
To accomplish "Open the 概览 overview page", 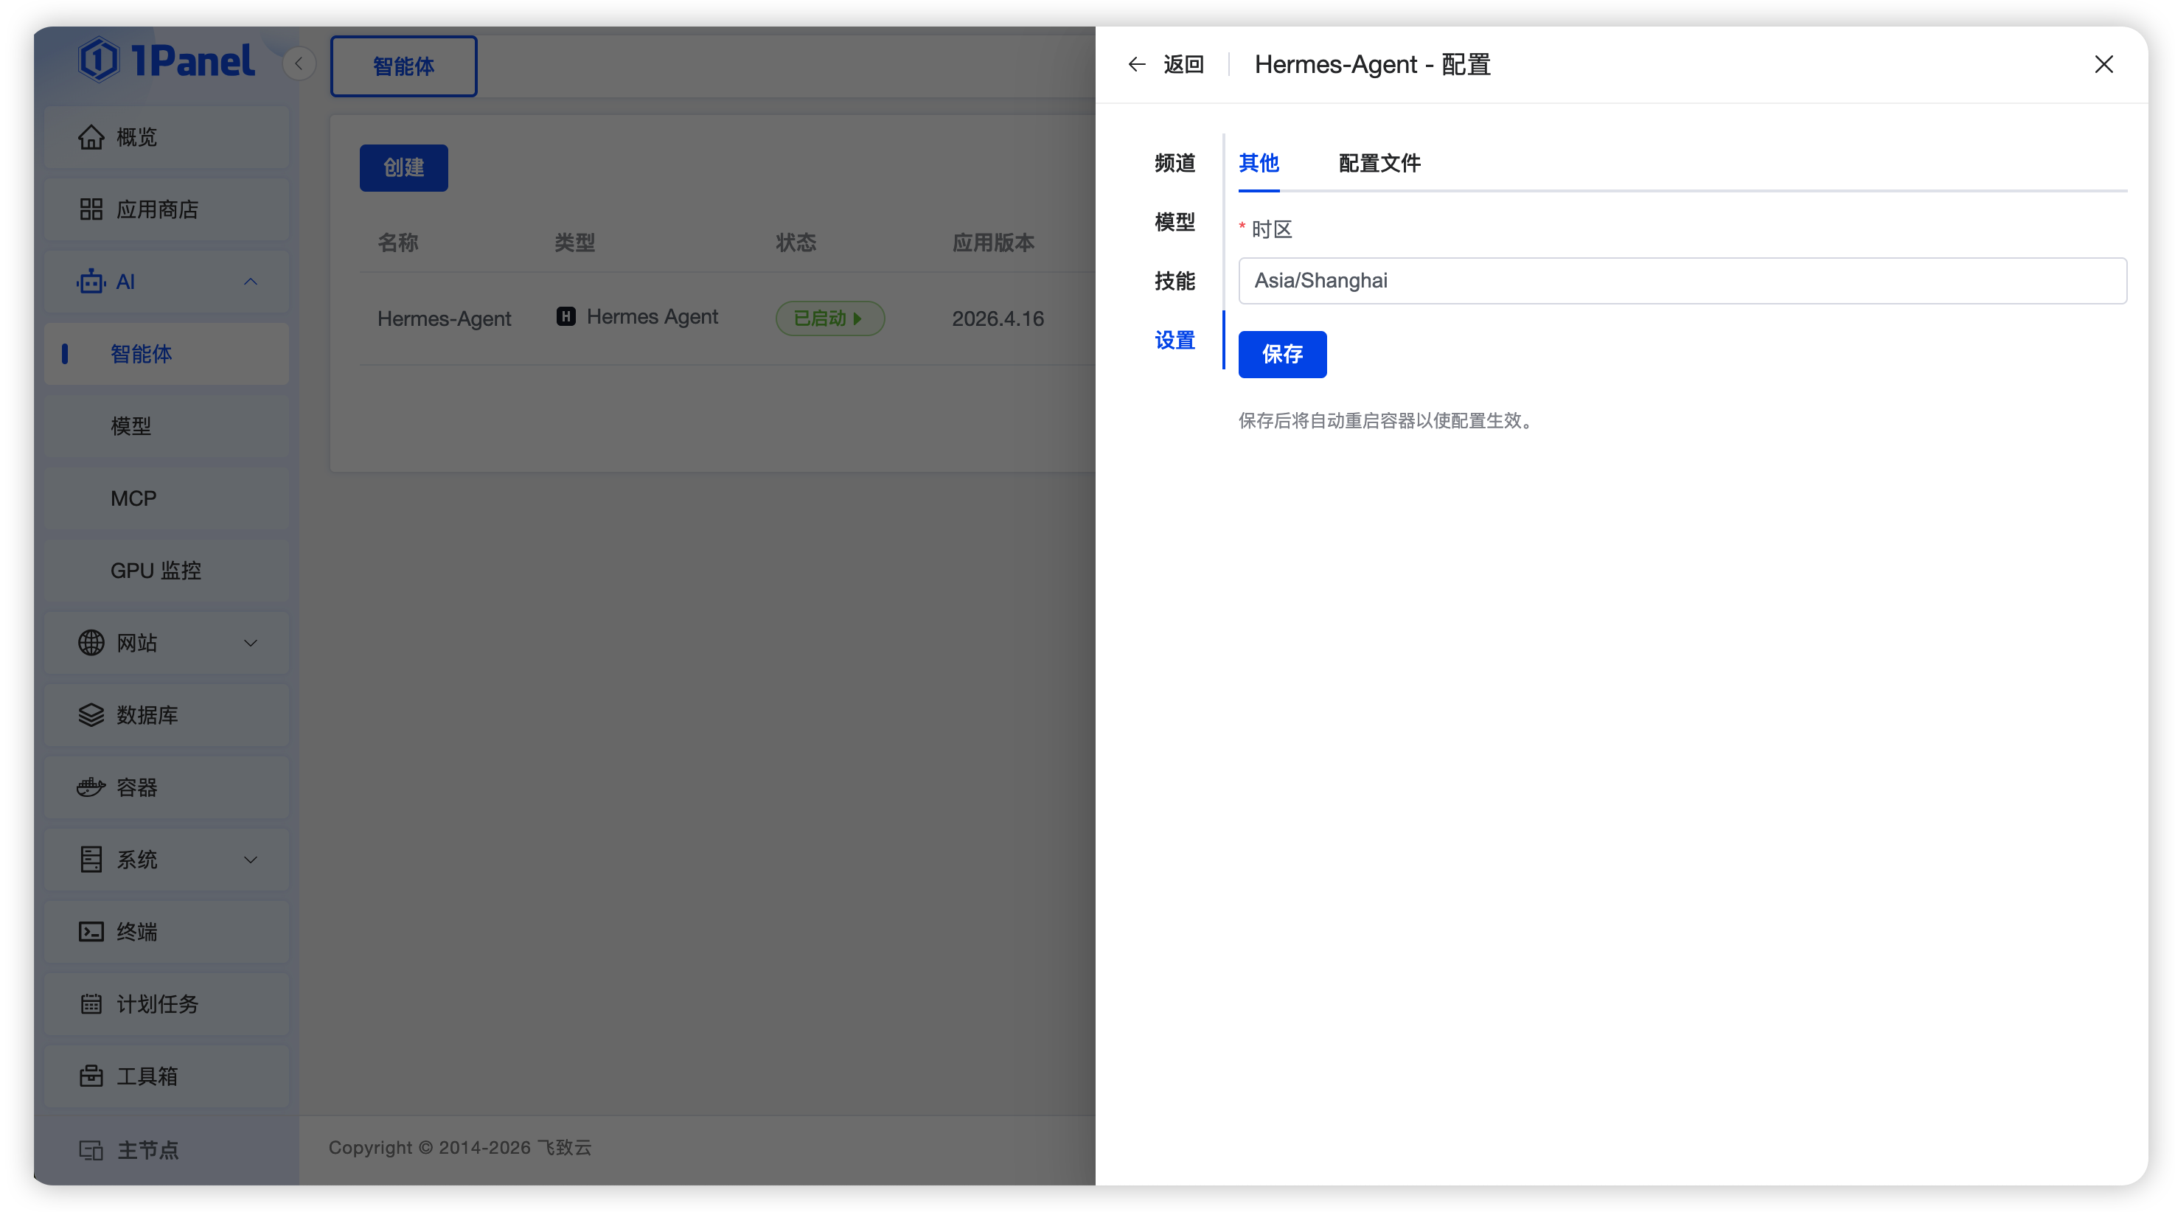I will [x=167, y=136].
